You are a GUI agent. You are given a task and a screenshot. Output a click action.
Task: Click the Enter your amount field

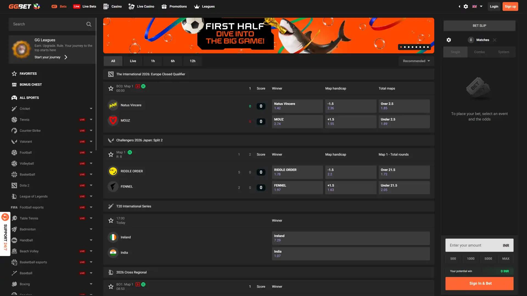click(479, 245)
